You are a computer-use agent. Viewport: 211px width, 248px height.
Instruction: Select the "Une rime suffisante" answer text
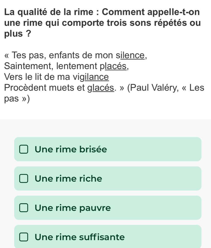coord(80,237)
